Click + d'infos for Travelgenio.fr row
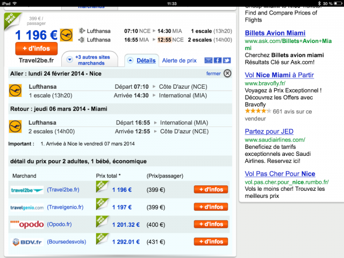This screenshot has width=344, height=258. pyautogui.click(x=211, y=206)
